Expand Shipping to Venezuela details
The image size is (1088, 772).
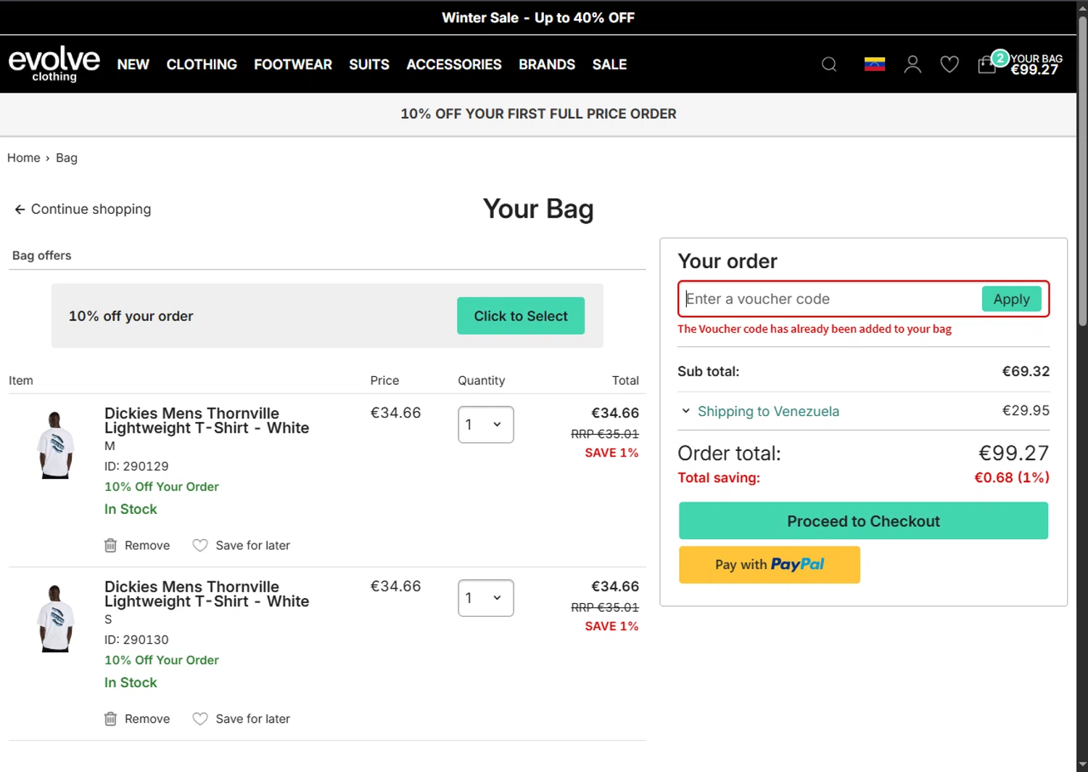(685, 411)
